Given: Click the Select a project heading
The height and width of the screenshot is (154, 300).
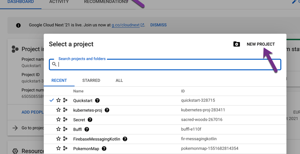Looking at the screenshot, I should [x=71, y=44].
